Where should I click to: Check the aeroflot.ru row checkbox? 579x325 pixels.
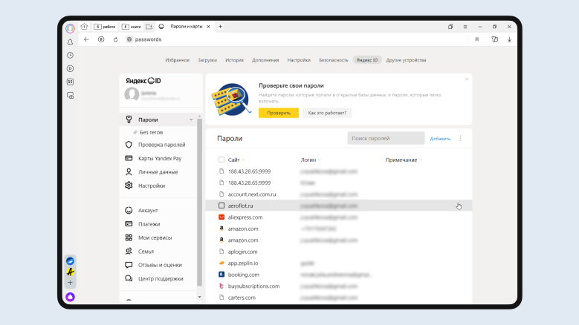(x=221, y=206)
